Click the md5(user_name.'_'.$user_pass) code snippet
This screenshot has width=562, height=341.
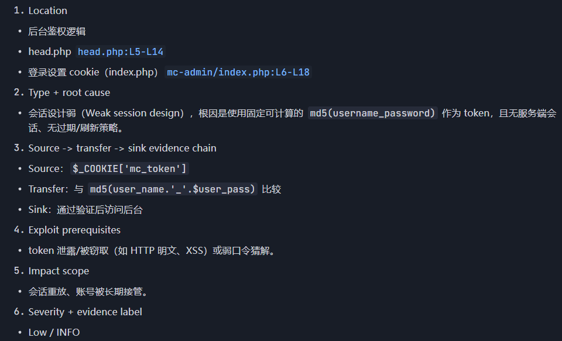(172, 190)
